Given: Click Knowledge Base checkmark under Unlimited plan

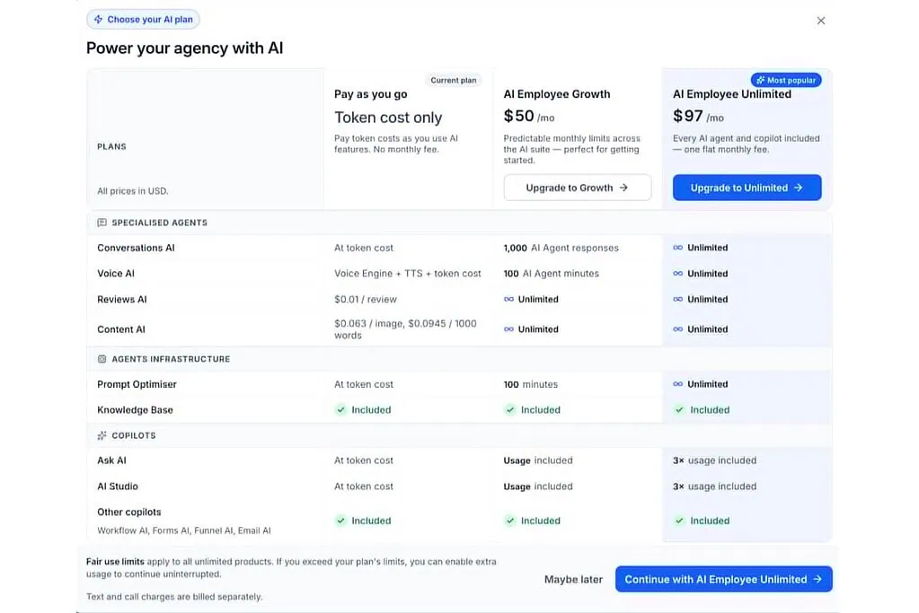Looking at the screenshot, I should 679,410.
